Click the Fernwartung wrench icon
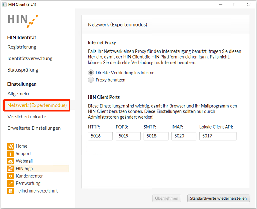The height and width of the screenshot is (209, 257). coord(10,183)
